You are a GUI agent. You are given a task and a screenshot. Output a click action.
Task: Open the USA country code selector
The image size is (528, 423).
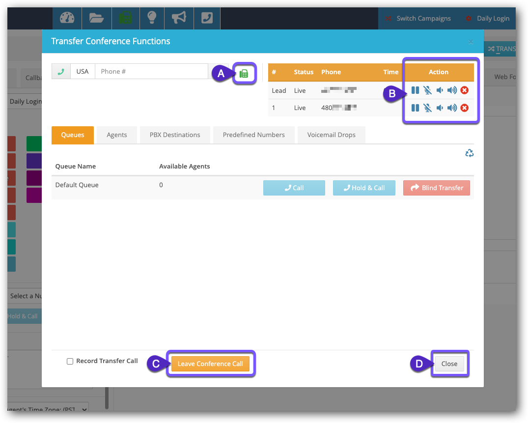pos(83,71)
